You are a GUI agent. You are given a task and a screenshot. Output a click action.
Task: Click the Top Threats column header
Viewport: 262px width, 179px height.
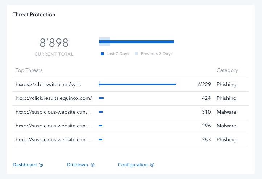tap(29, 70)
